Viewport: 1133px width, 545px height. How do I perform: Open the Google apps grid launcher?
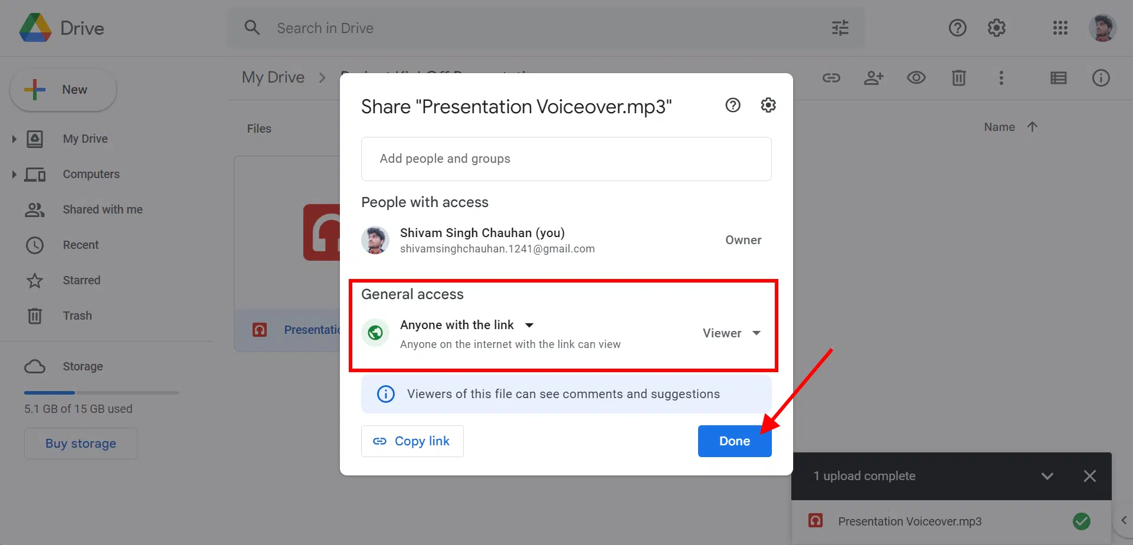1060,28
